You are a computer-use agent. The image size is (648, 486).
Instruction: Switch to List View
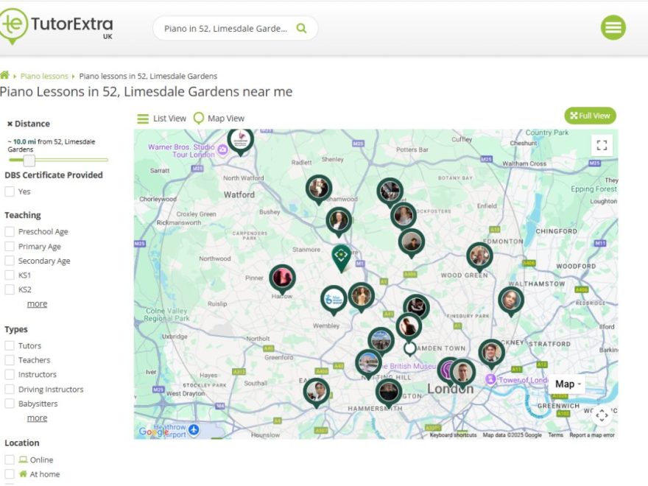(x=161, y=119)
